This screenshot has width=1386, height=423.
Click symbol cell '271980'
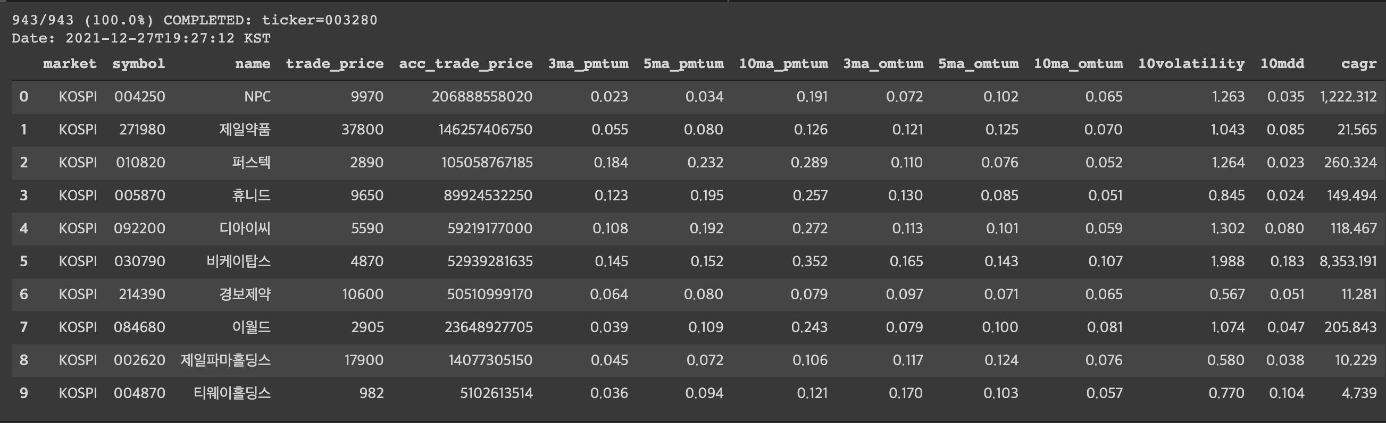pyautogui.click(x=142, y=130)
